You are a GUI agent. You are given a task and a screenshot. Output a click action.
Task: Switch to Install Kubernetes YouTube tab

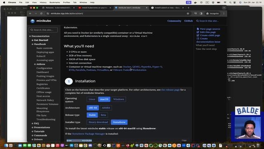coord(94,8)
